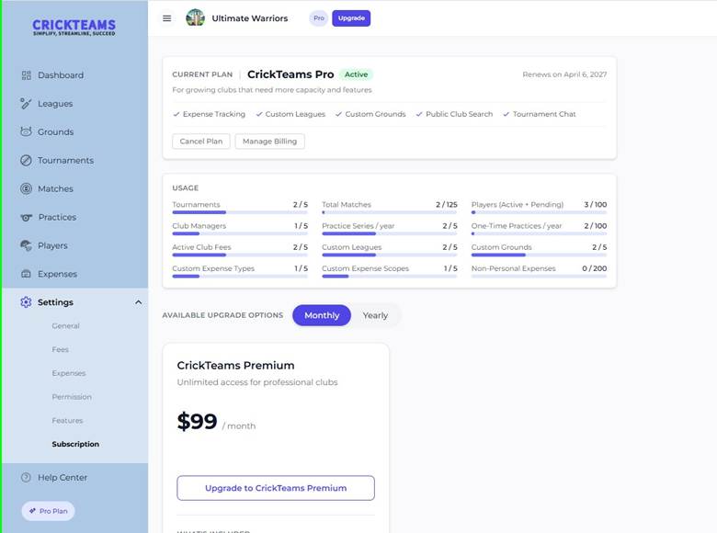
Task: Collapse the Settings menu chevron
Action: tap(138, 302)
